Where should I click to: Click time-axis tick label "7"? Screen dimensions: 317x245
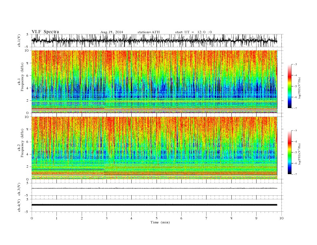[x=207, y=218]
